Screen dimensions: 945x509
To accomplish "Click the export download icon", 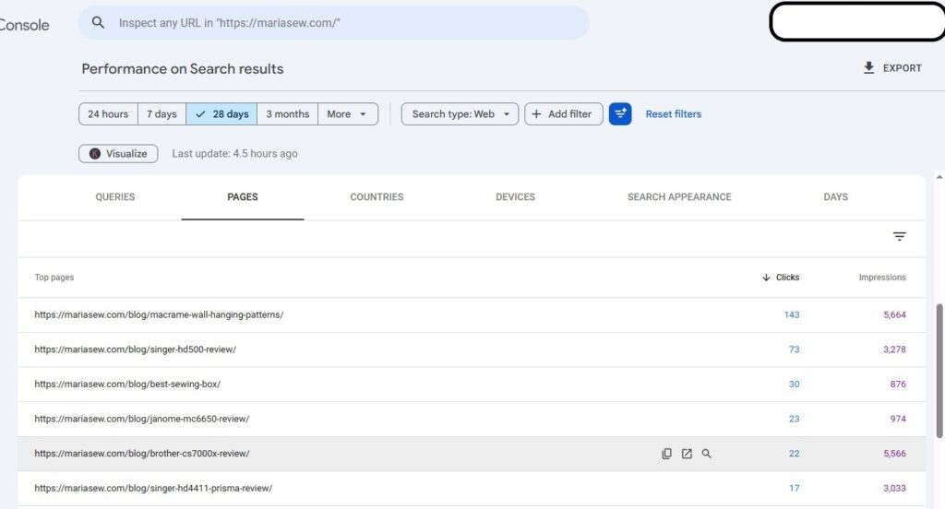I will (x=868, y=68).
